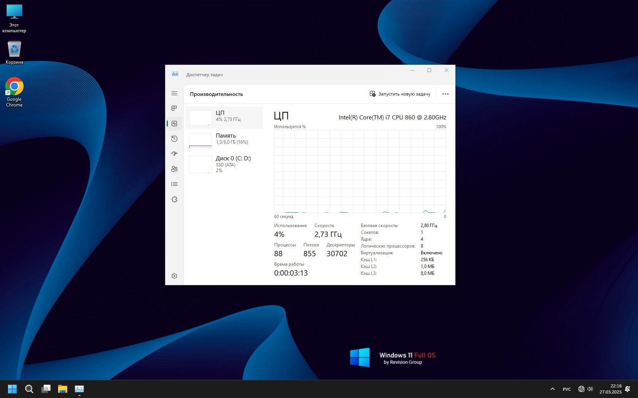This screenshot has width=638, height=398.
Task: Click the Память mini graph thumbnail
Action: 201,140
